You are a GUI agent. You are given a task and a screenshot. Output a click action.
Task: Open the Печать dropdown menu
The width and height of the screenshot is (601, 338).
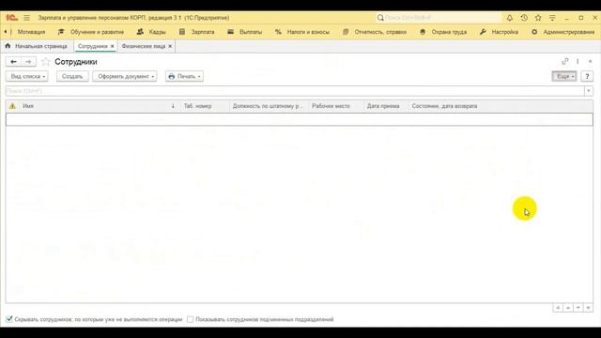tap(184, 76)
